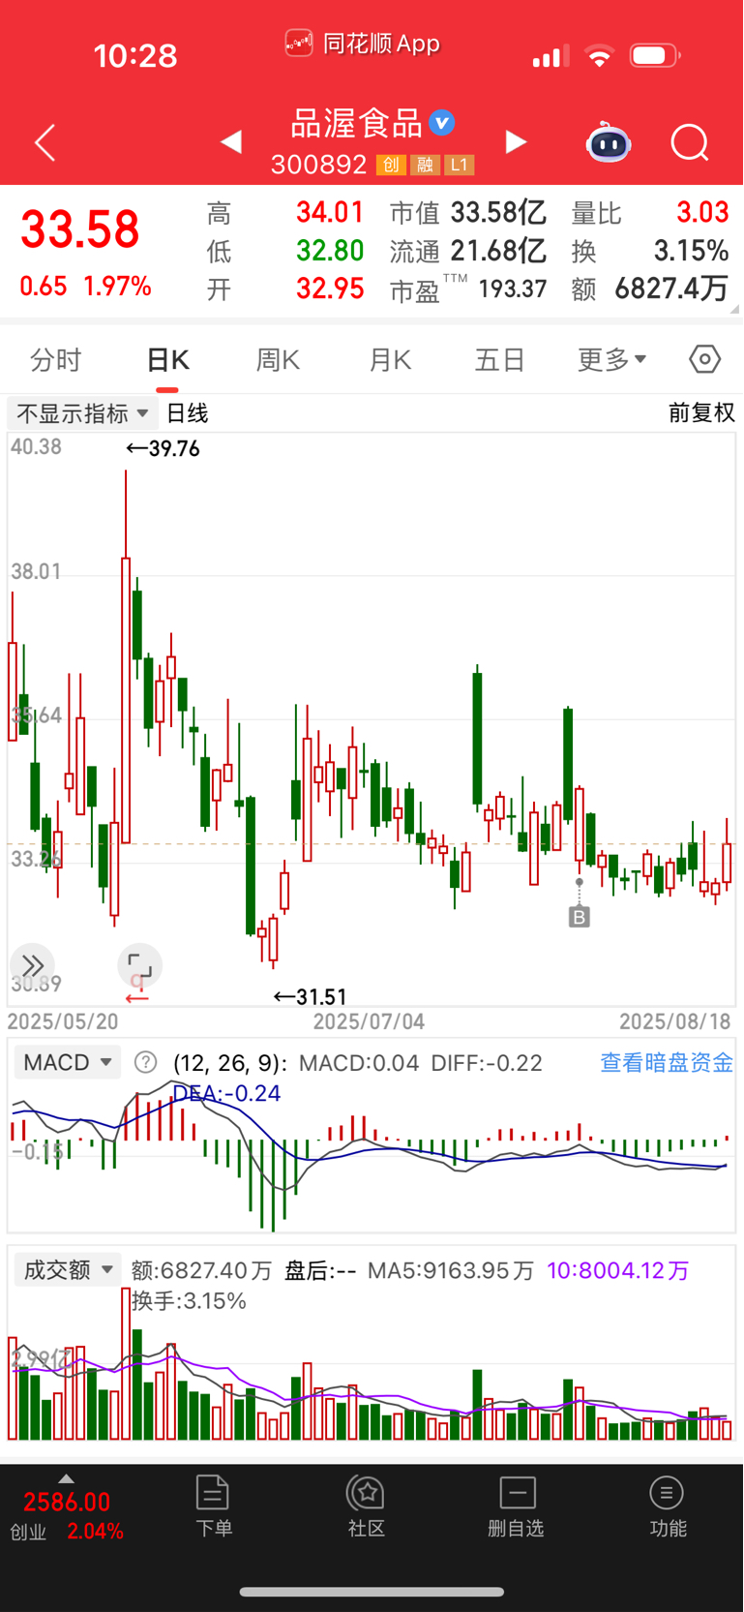Tap the ←39.76 high label on chart
This screenshot has height=1612, width=744.
coord(163,448)
